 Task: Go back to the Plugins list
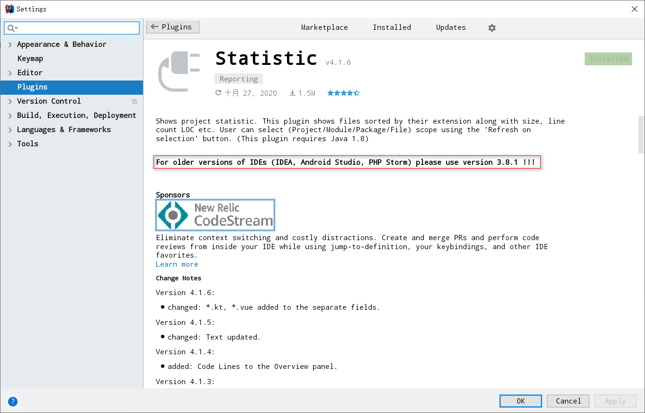(x=172, y=27)
